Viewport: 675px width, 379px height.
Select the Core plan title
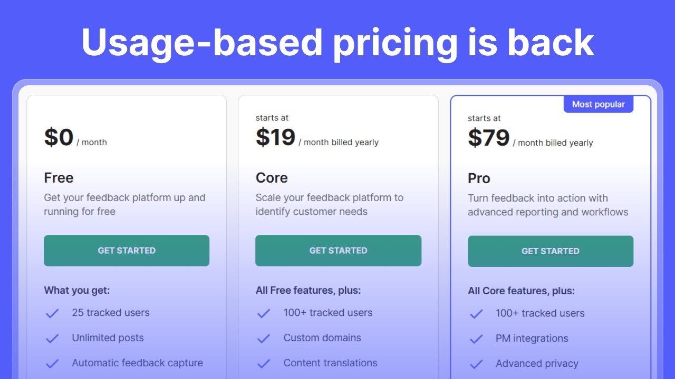click(x=272, y=178)
